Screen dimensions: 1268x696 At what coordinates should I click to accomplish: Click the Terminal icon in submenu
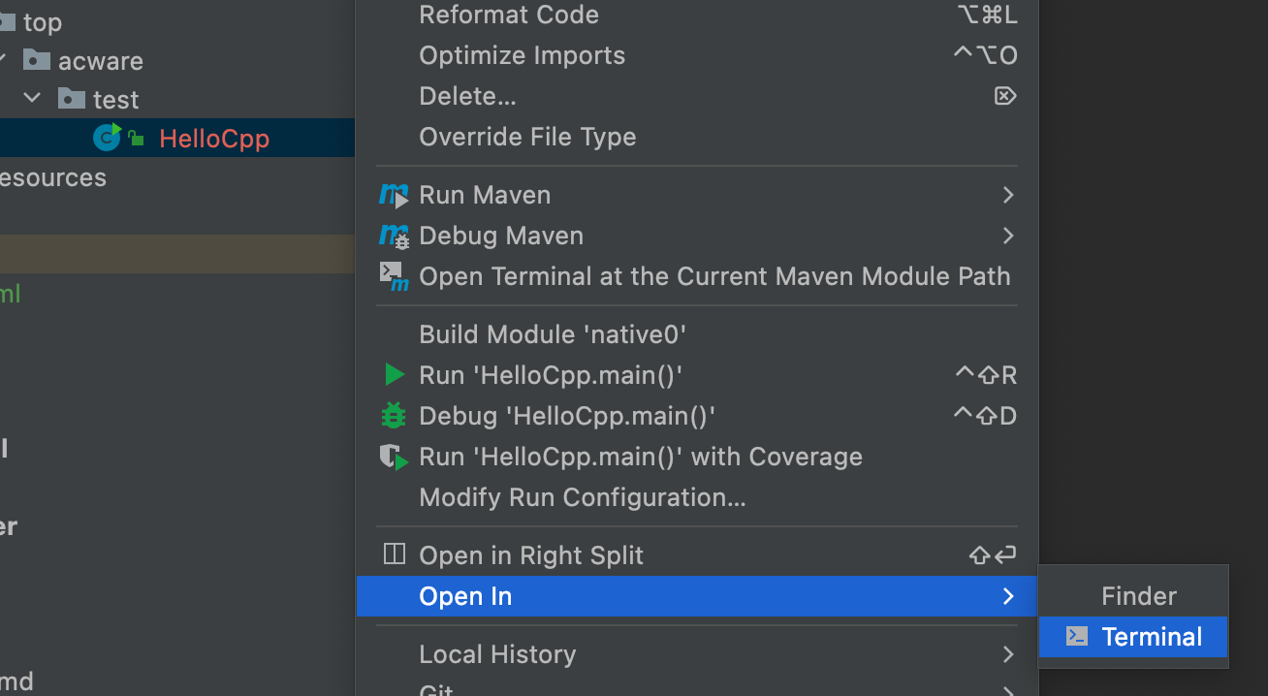[1076, 636]
